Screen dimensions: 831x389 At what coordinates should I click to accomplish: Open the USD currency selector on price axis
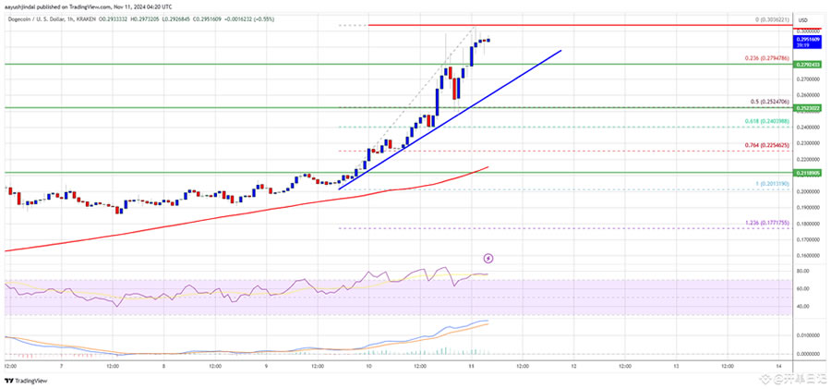[x=802, y=19]
